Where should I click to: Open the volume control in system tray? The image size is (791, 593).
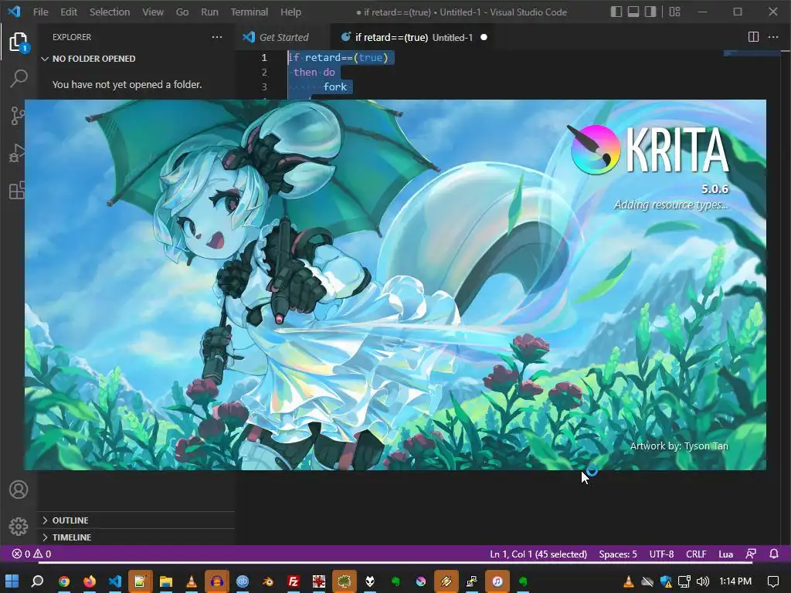703,581
